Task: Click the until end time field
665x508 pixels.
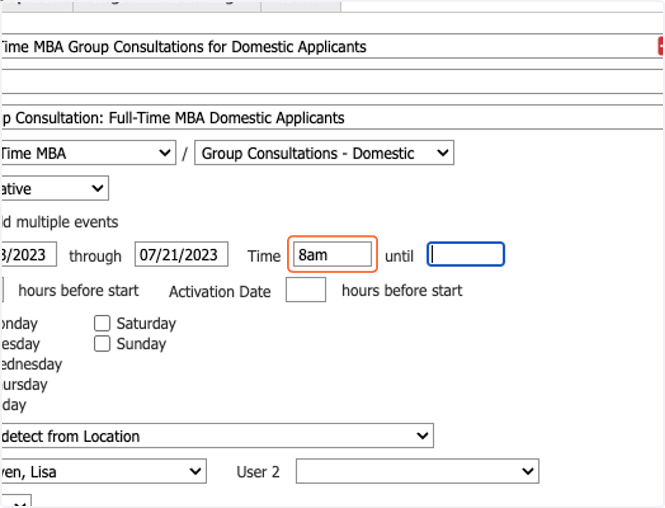Action: pyautogui.click(x=465, y=255)
